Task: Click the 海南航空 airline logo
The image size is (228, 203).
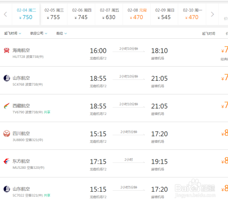Action: coord(6,50)
